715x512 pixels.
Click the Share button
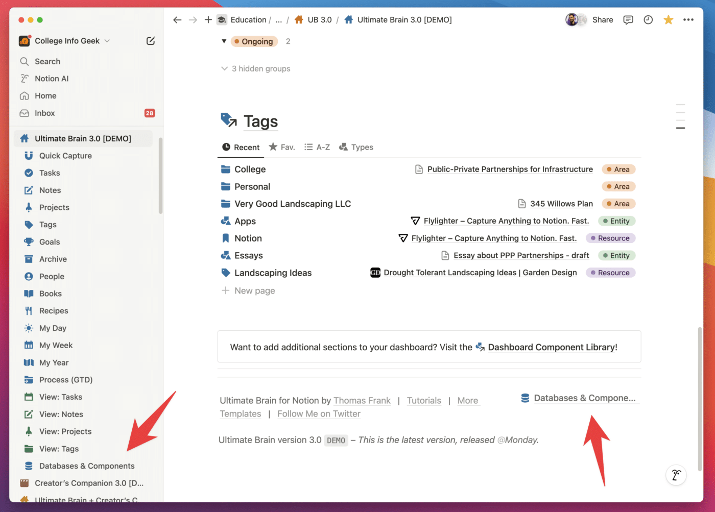pos(603,20)
